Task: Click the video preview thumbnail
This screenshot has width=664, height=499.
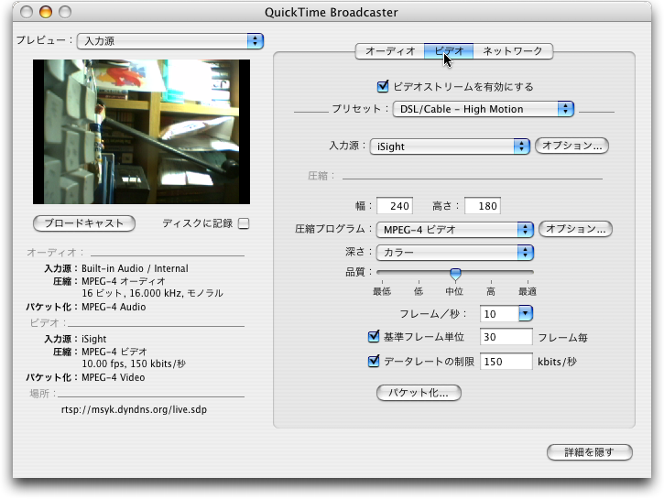Action: coord(141,132)
